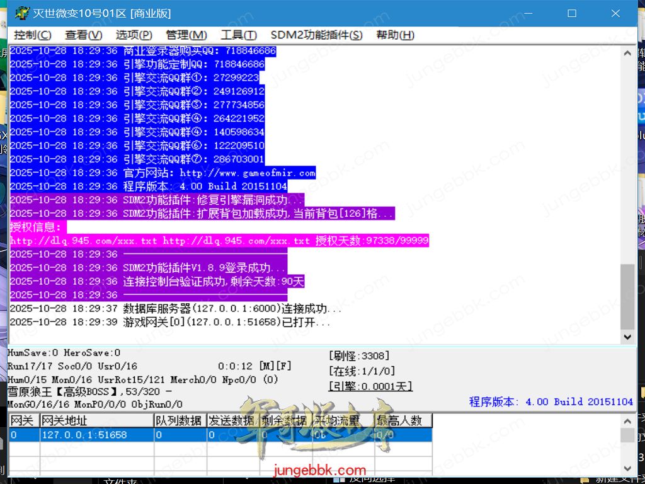Open the 查看(V) menu
645x484 pixels.
pyautogui.click(x=83, y=35)
